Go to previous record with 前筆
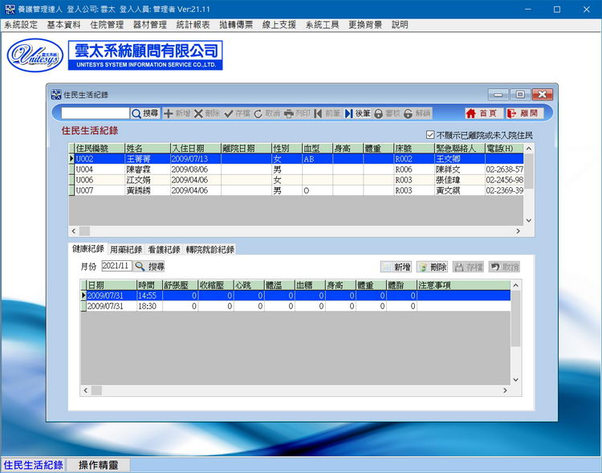The width and height of the screenshot is (602, 473). 327,114
